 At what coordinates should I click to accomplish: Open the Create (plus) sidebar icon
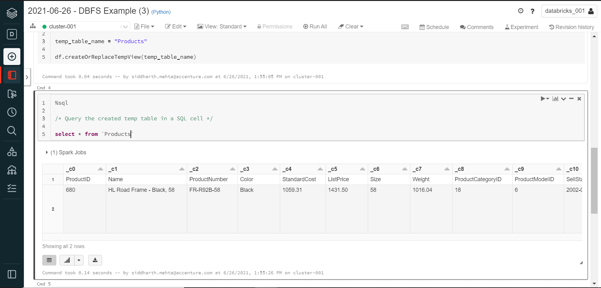pos(12,57)
